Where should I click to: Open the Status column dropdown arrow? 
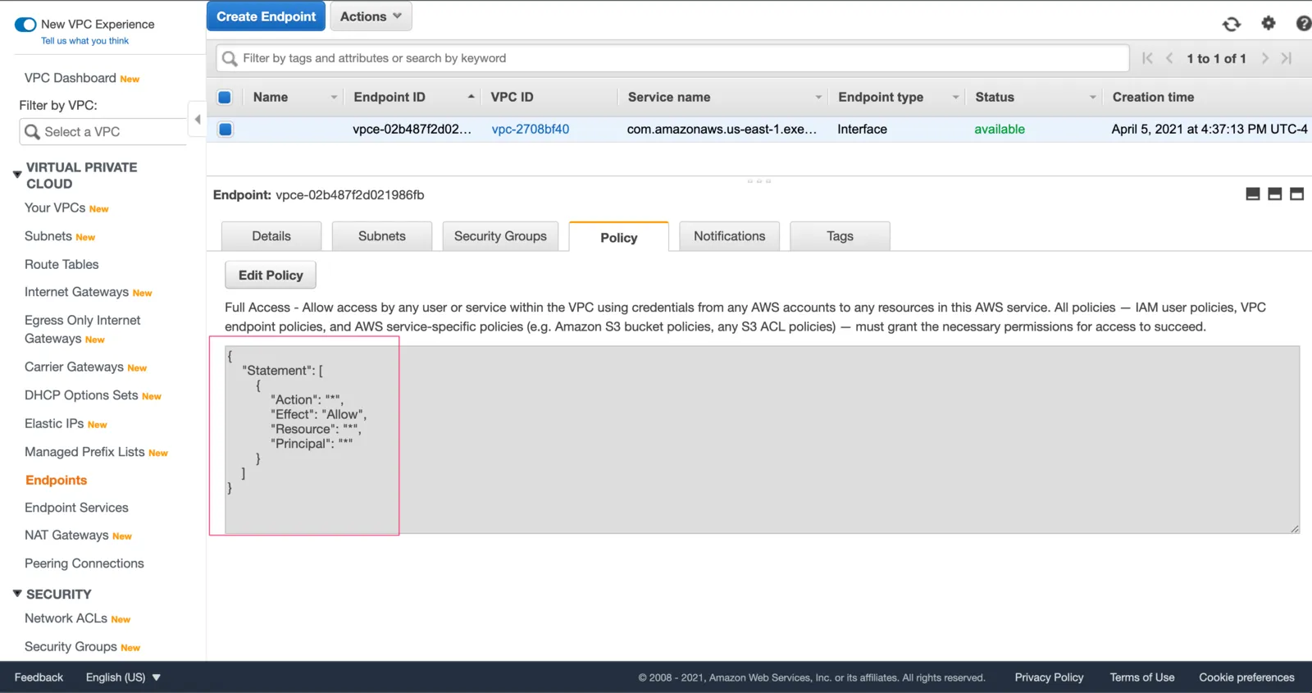[1092, 97]
